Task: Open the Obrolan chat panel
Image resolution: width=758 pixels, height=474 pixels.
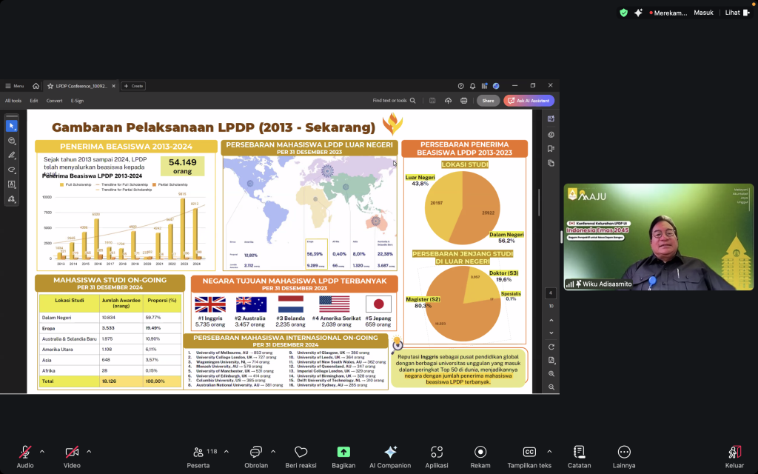Action: pyautogui.click(x=256, y=453)
